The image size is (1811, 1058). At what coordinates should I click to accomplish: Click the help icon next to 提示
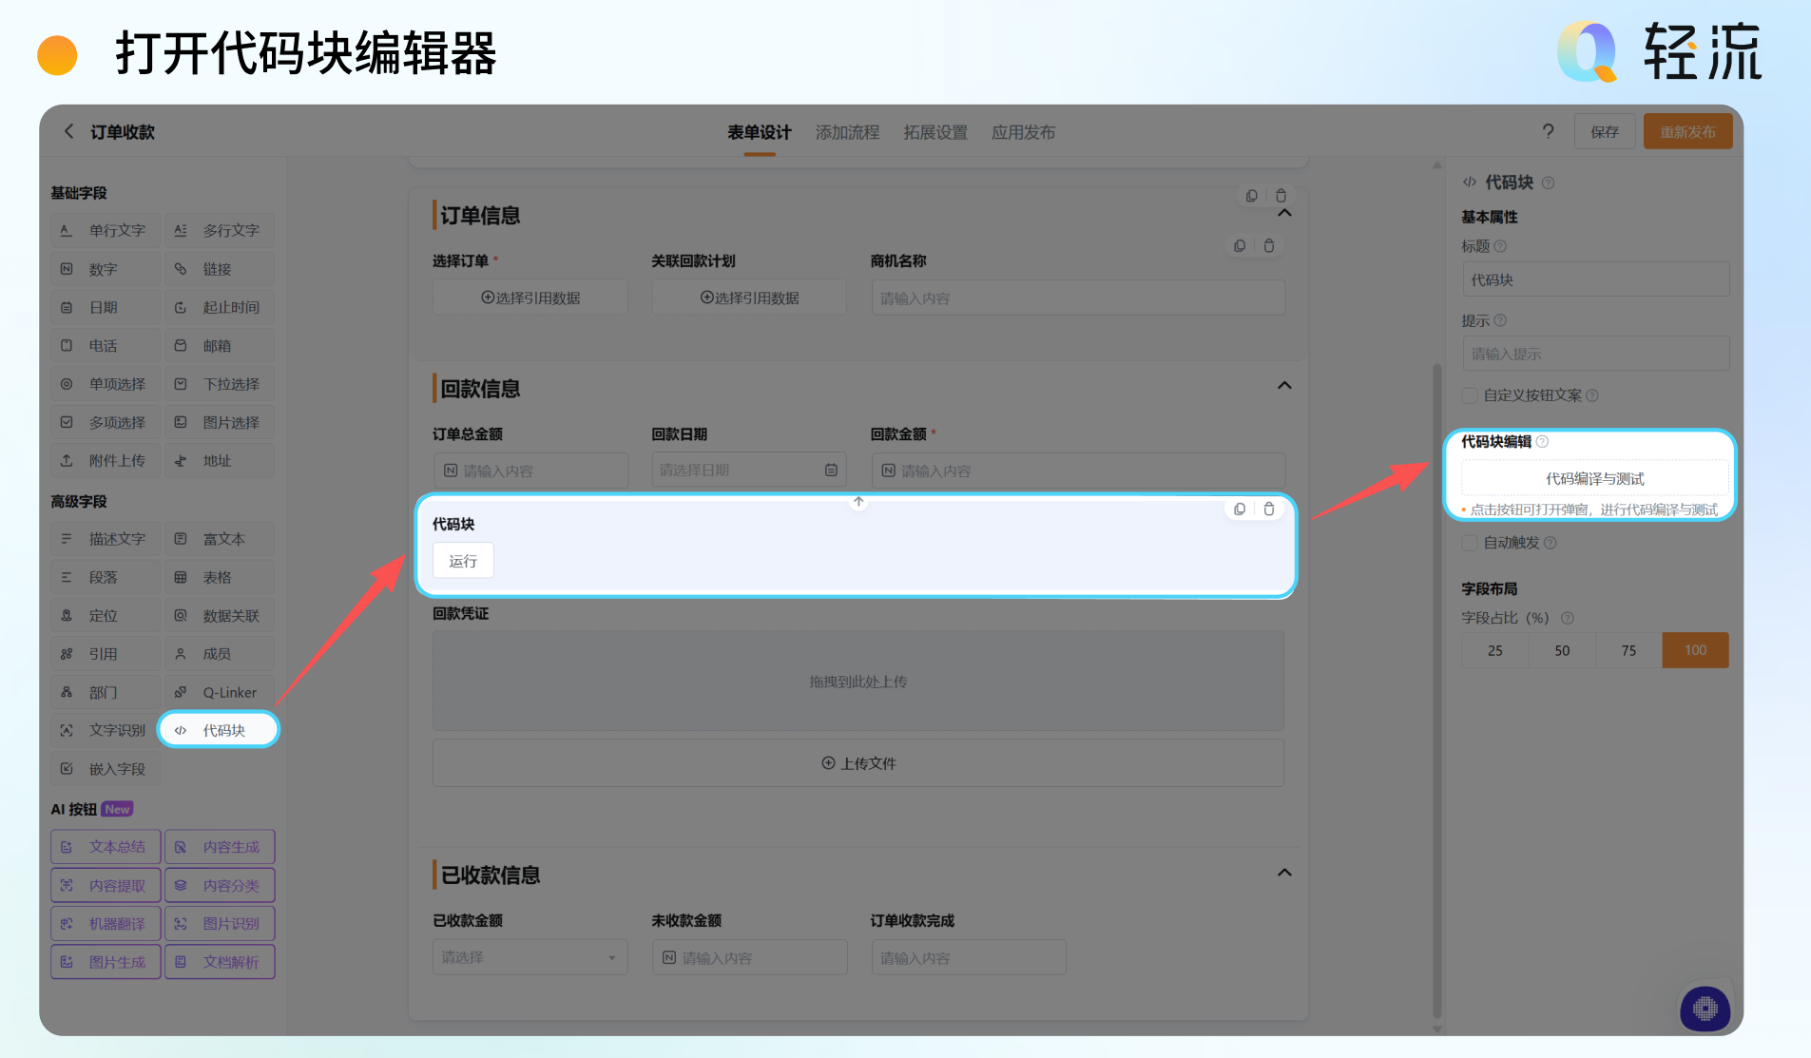tap(1501, 320)
